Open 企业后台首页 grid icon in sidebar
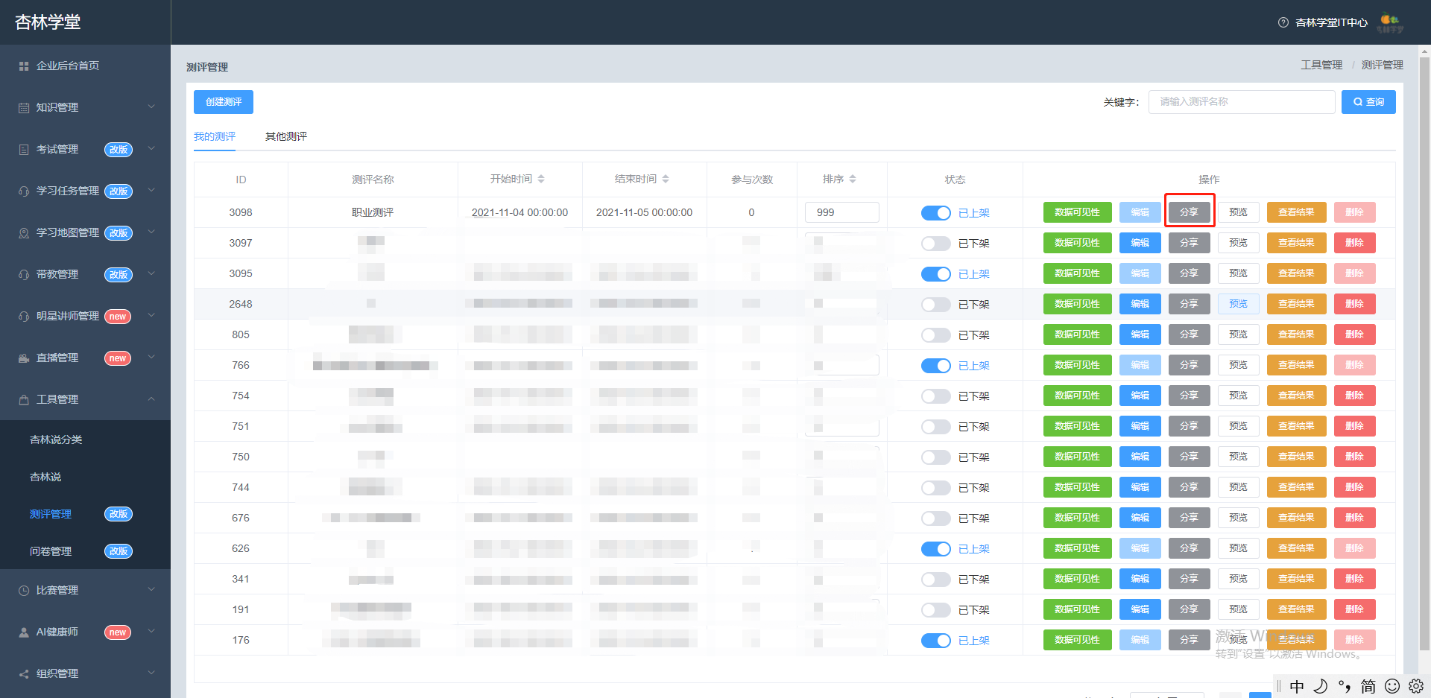The height and width of the screenshot is (698, 1431). pyautogui.click(x=24, y=66)
